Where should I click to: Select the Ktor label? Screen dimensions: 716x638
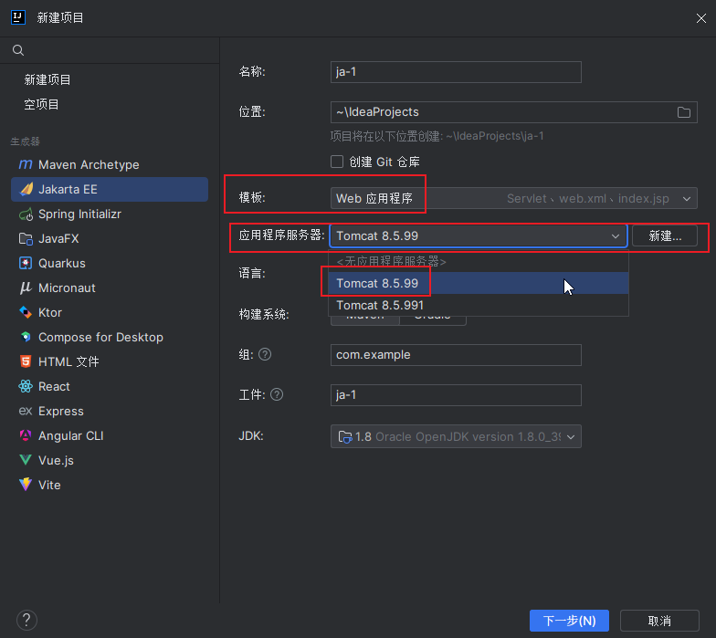click(x=49, y=312)
